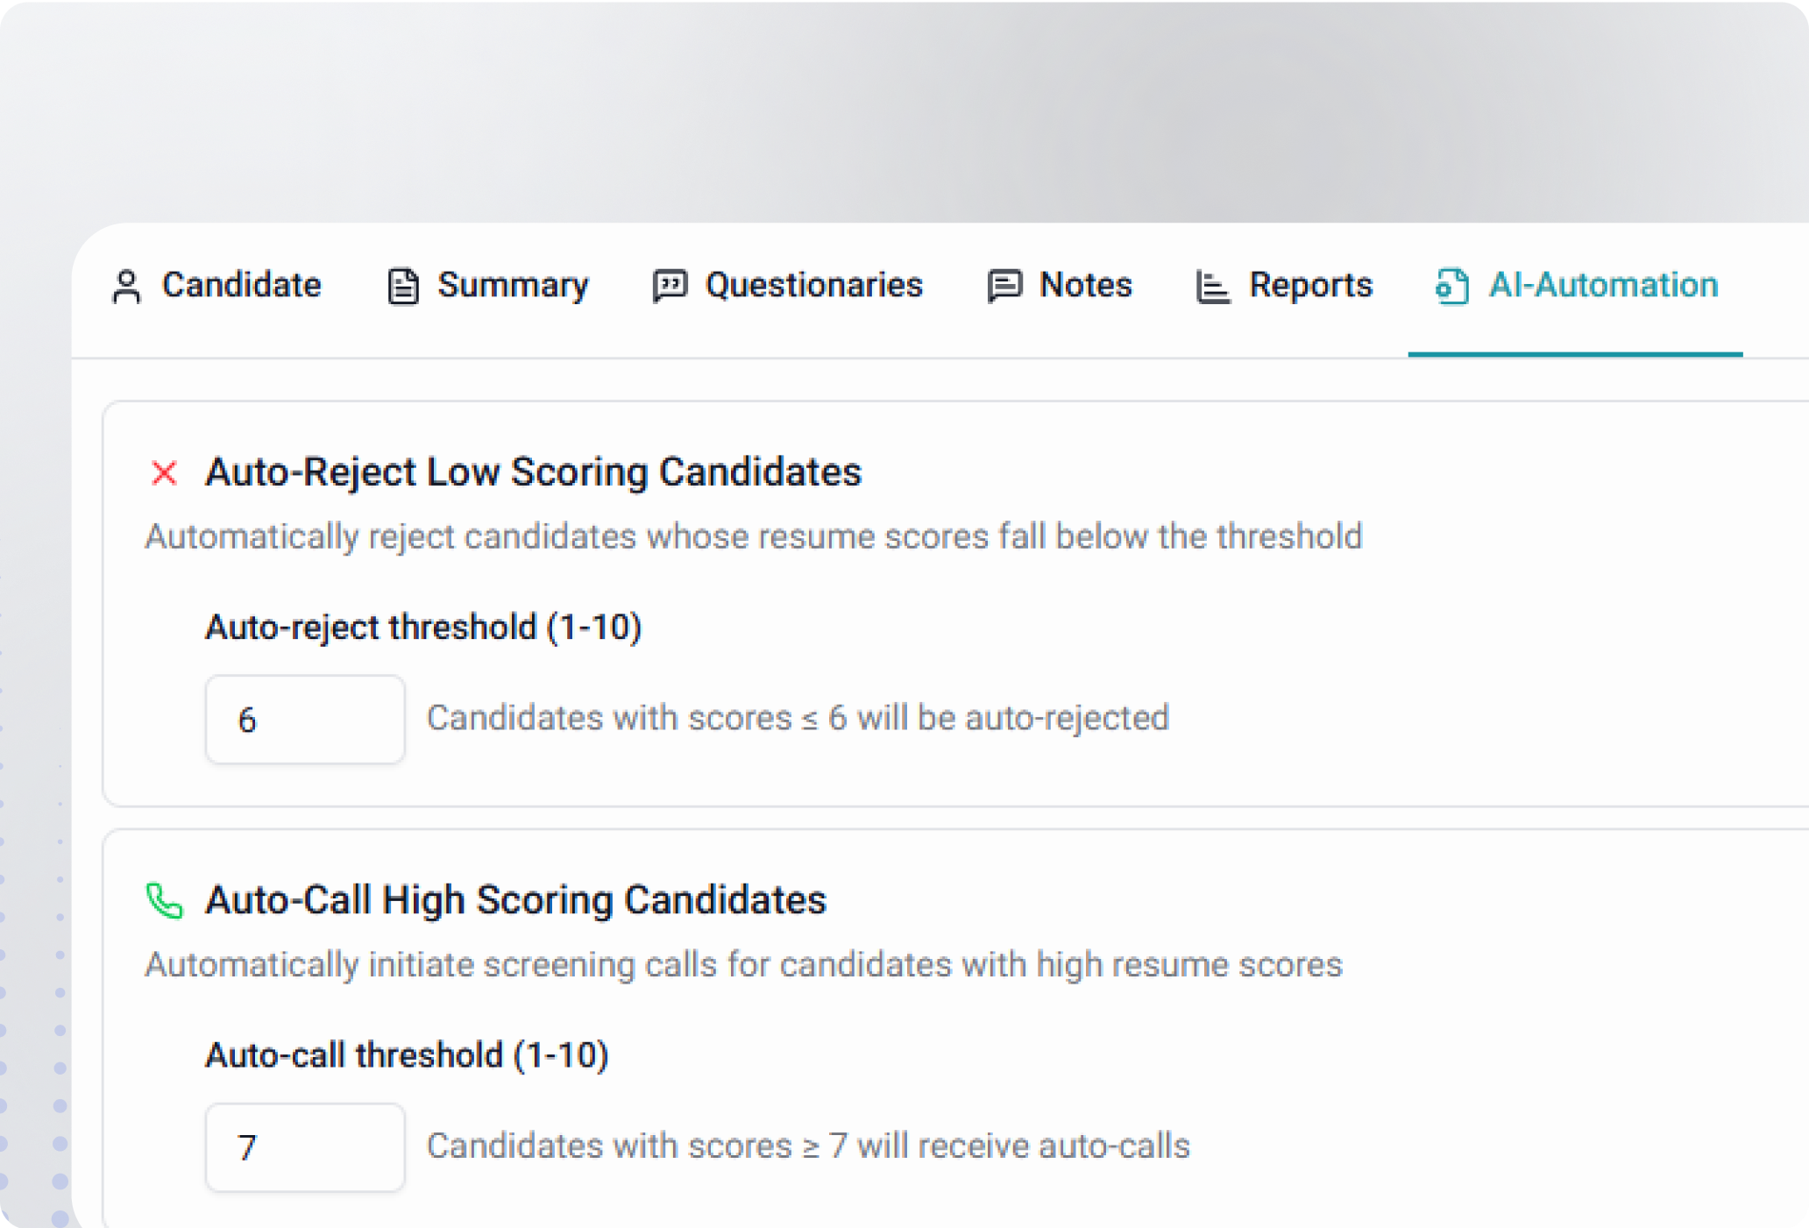Click the auto-reject threshold input showing 6
1809x1228 pixels.
305,719
